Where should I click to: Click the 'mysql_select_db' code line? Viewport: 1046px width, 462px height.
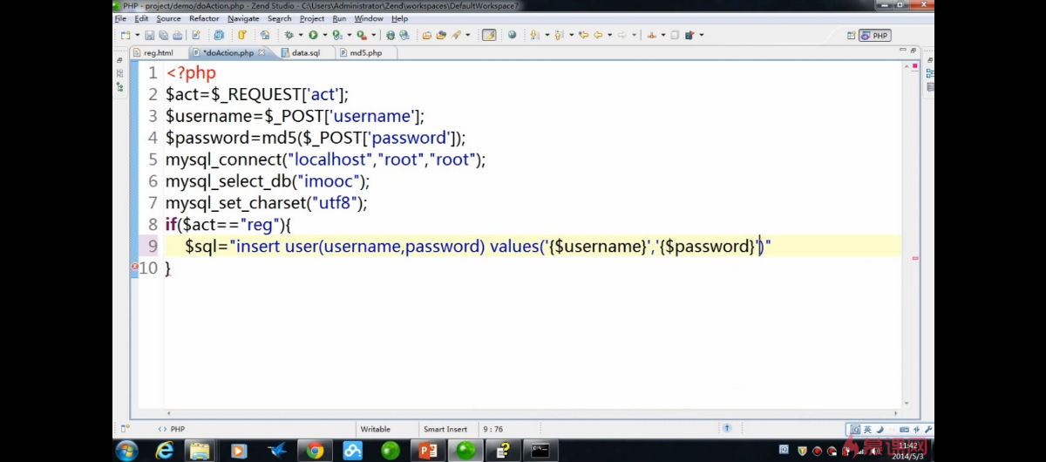[268, 181]
